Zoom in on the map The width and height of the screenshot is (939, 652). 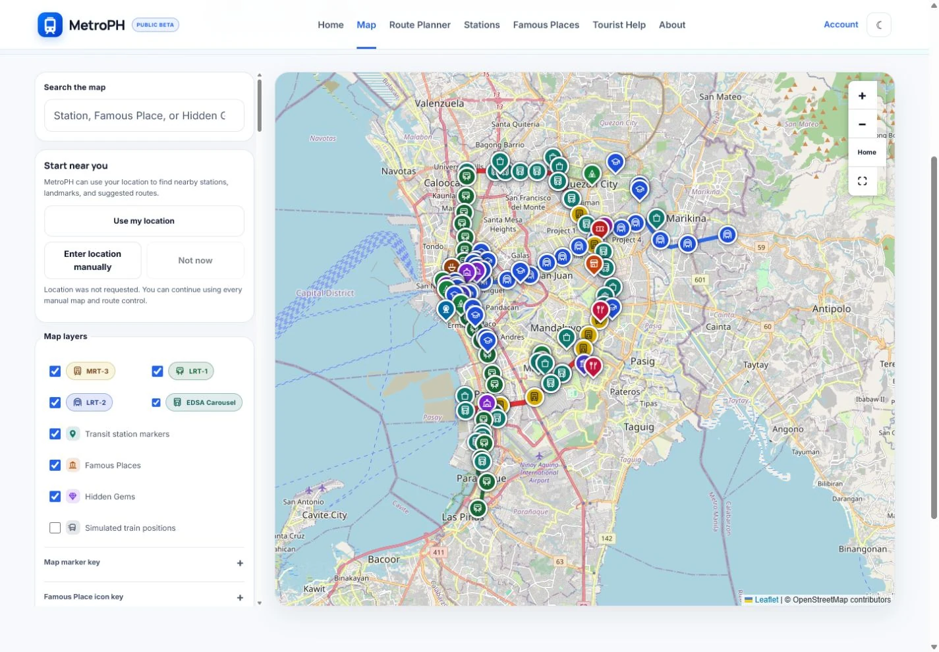pyautogui.click(x=862, y=96)
